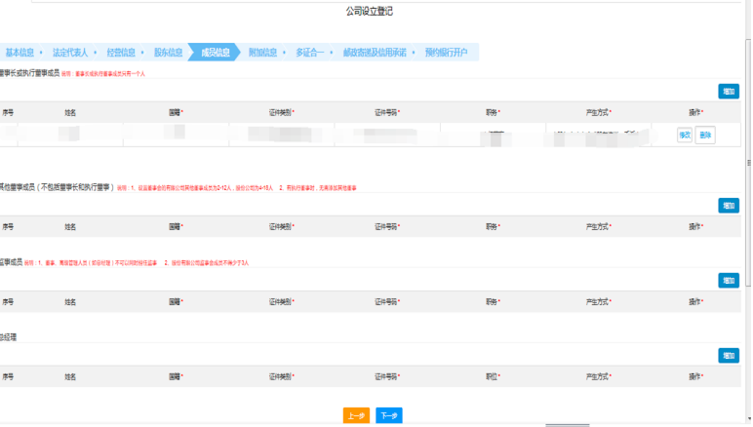Screen dimensions: 753x427
Task: Click the horizontal scrollbar thumb at bottom
Action: click(567, 425)
